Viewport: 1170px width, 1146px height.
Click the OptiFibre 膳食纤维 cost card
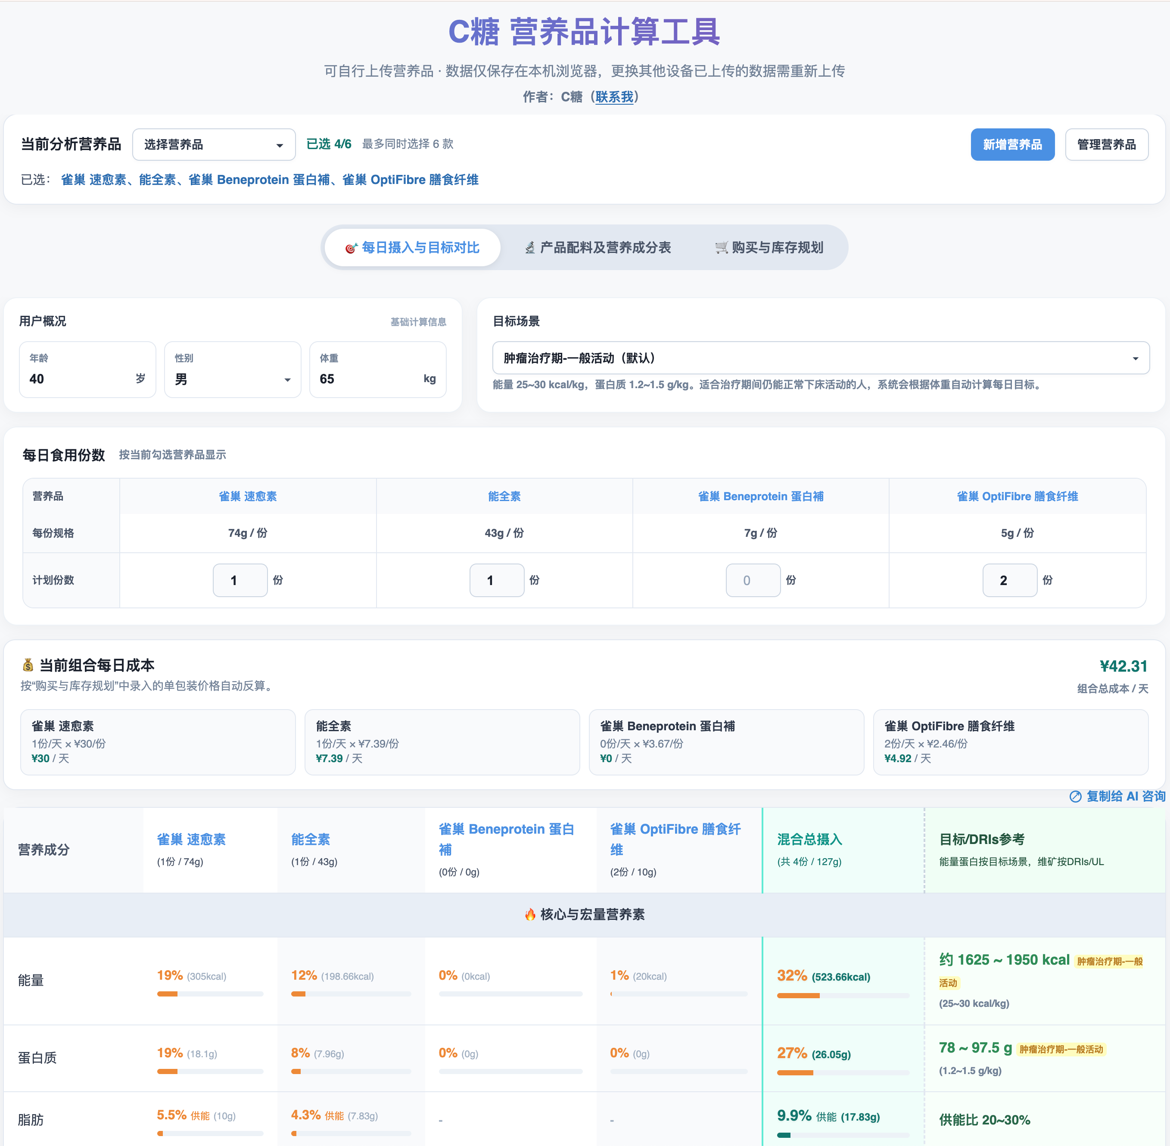[1011, 742]
